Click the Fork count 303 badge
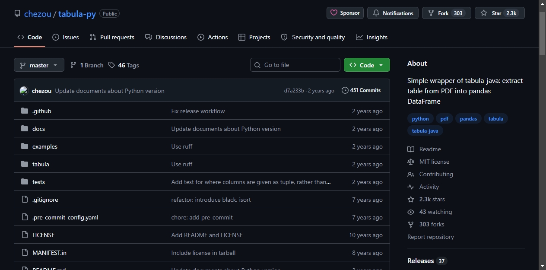Image resolution: width=546 pixels, height=270 pixels. tap(458, 13)
